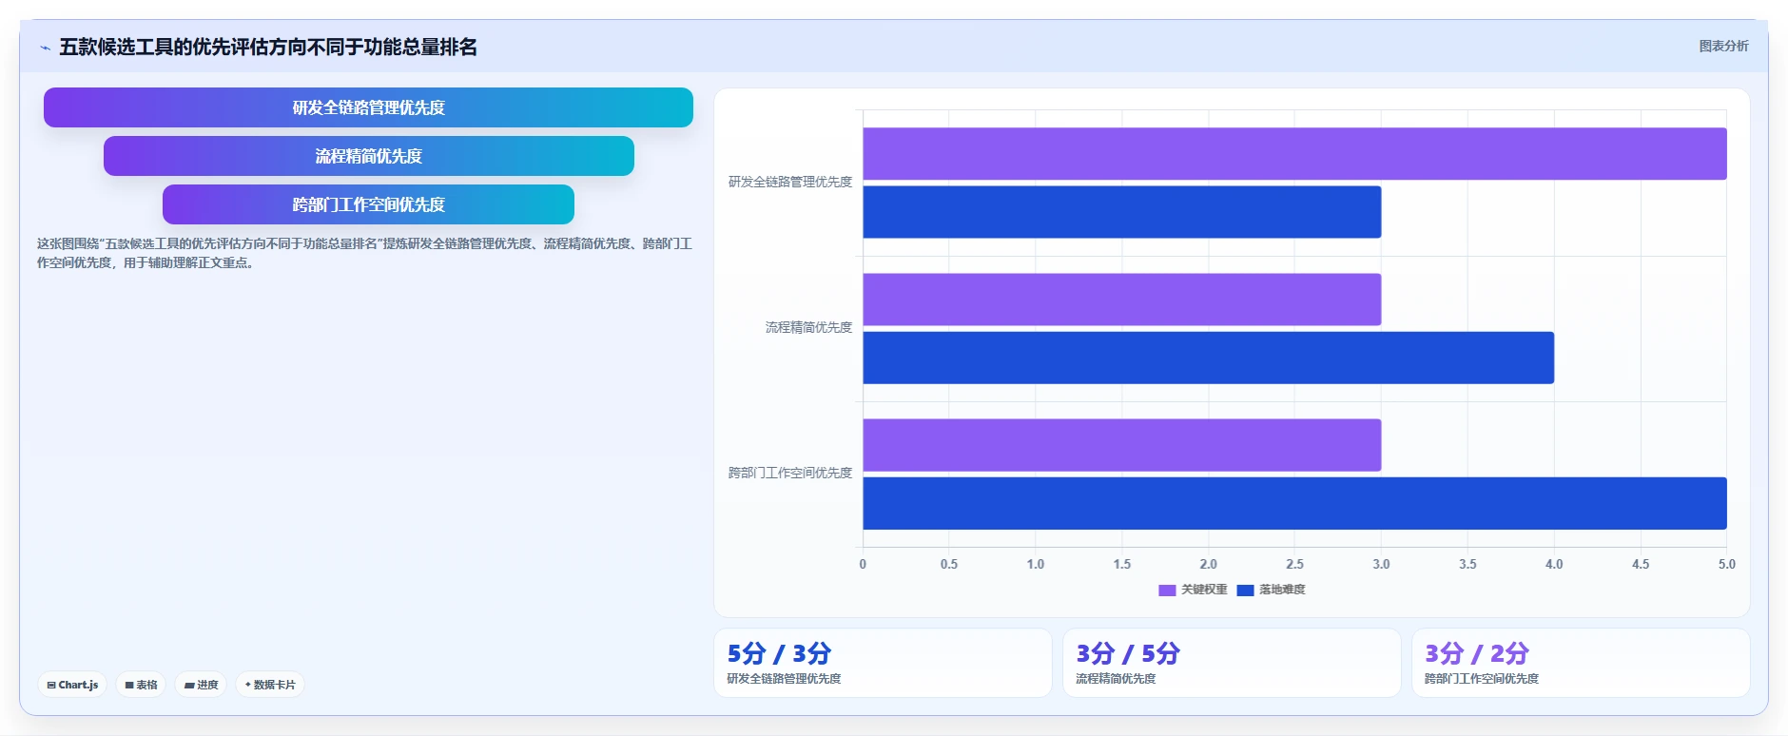
Task: Click the x-axis tick 5.0
Action: click(1726, 564)
